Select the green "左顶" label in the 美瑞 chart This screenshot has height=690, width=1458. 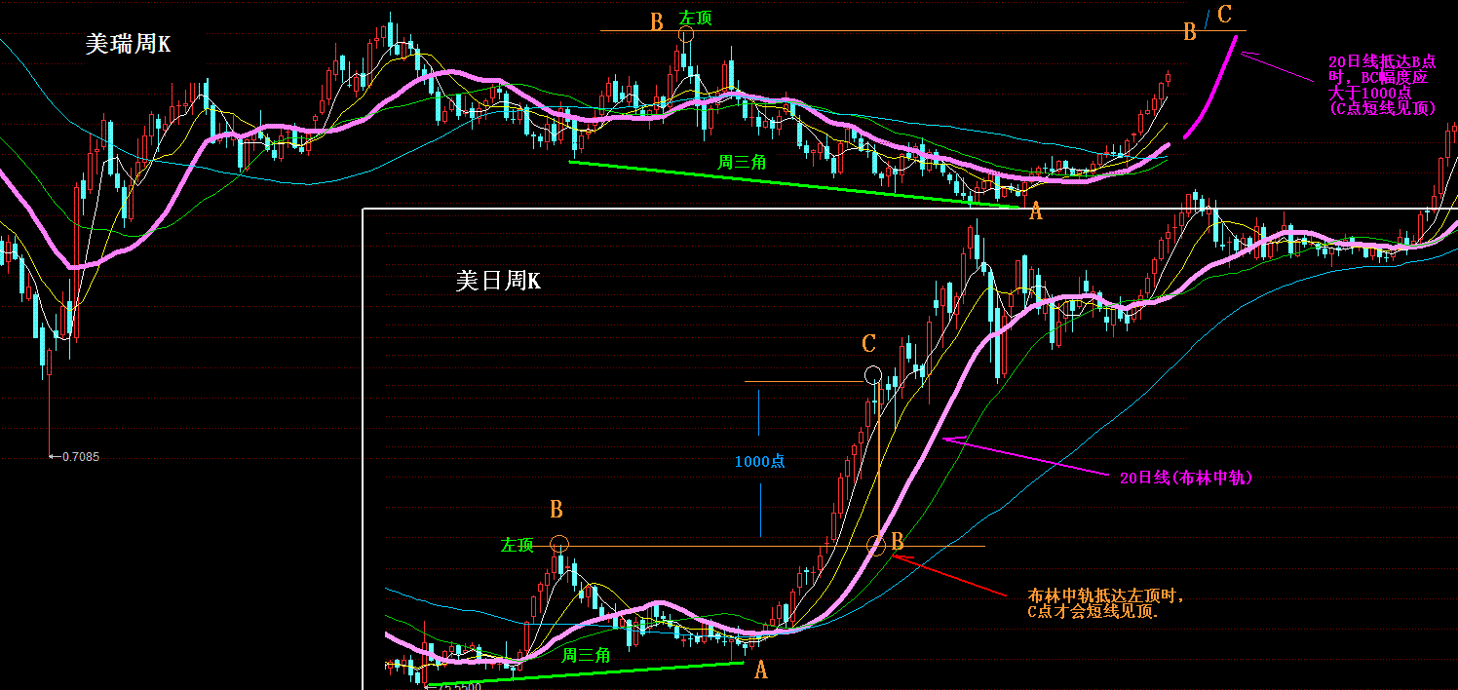(696, 19)
